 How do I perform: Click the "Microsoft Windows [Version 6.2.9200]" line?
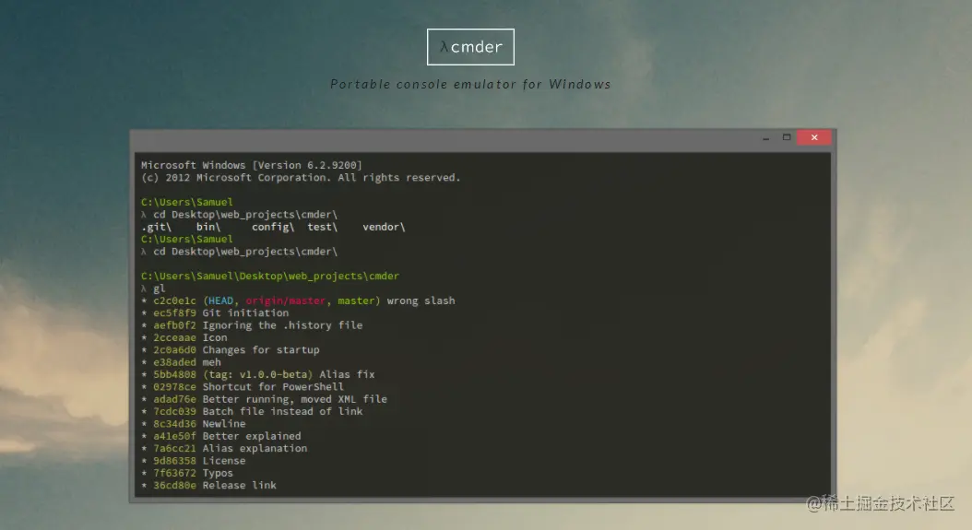[251, 165]
